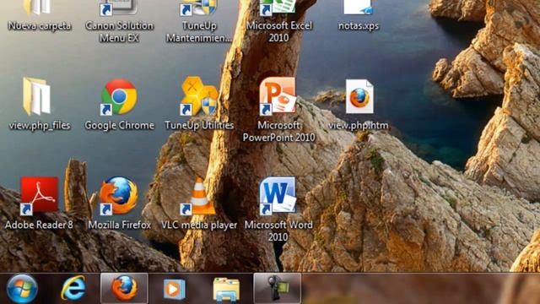
Task: Select the notas.xps file
Action: pyautogui.click(x=359, y=8)
